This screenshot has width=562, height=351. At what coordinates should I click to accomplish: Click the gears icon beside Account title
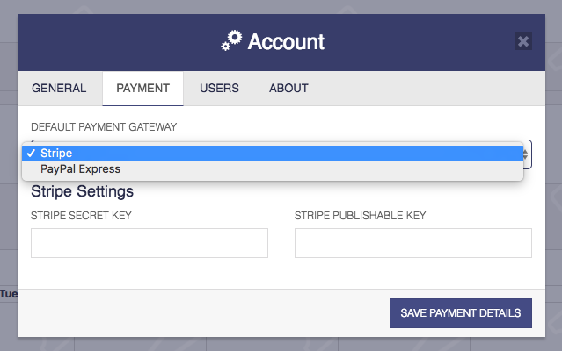coord(231,41)
